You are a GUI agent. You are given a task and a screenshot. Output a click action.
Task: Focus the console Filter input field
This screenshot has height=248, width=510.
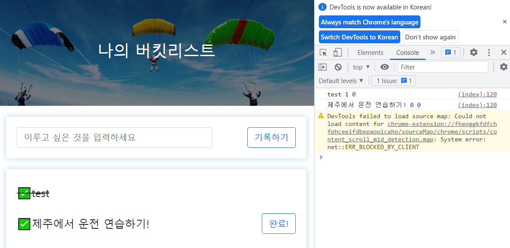tap(443, 67)
